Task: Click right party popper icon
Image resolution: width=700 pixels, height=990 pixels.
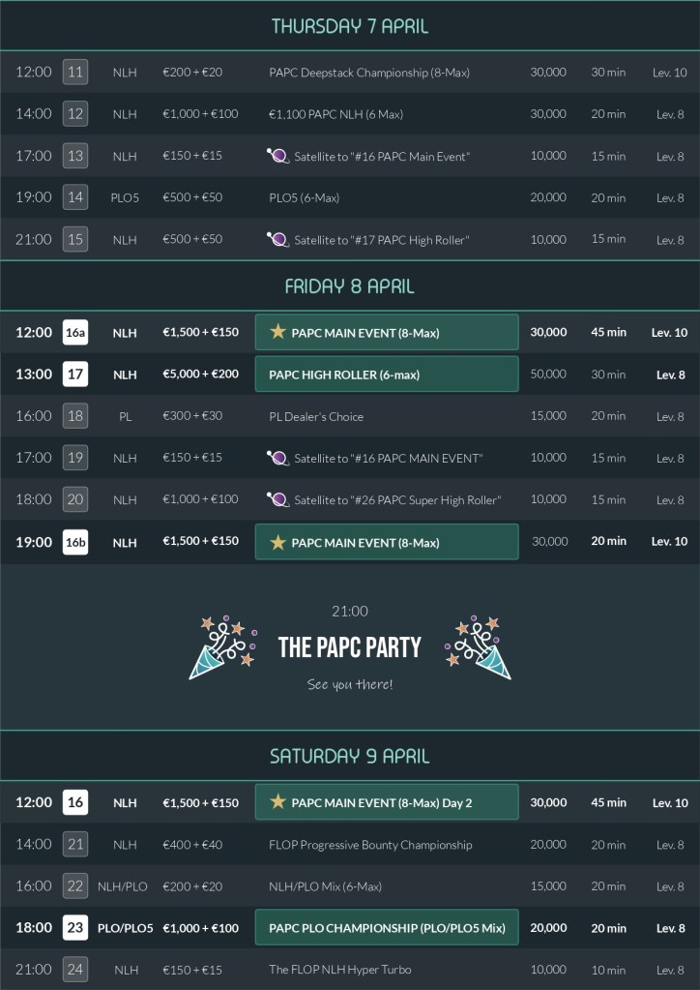Action: pyautogui.click(x=477, y=646)
